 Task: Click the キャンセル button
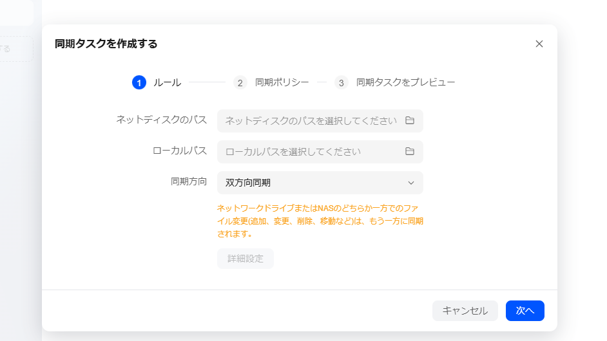pyautogui.click(x=465, y=311)
